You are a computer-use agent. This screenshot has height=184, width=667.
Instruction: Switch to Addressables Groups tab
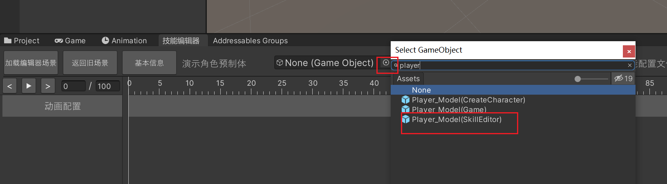250,40
